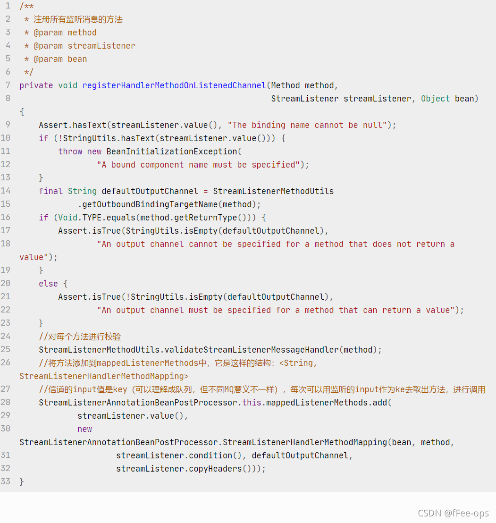Screen dimensions: 496x523
Task: Select the '@param bean' comment line
Action: [55, 59]
